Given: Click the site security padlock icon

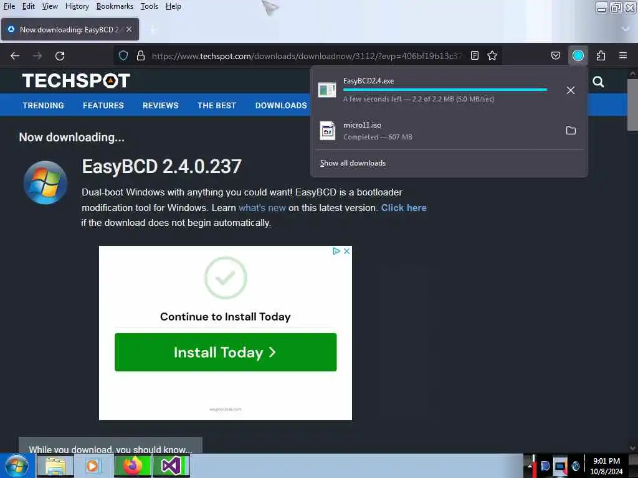Looking at the screenshot, I should click(141, 55).
